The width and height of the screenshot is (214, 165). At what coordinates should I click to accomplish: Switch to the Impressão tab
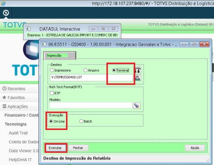59,56
